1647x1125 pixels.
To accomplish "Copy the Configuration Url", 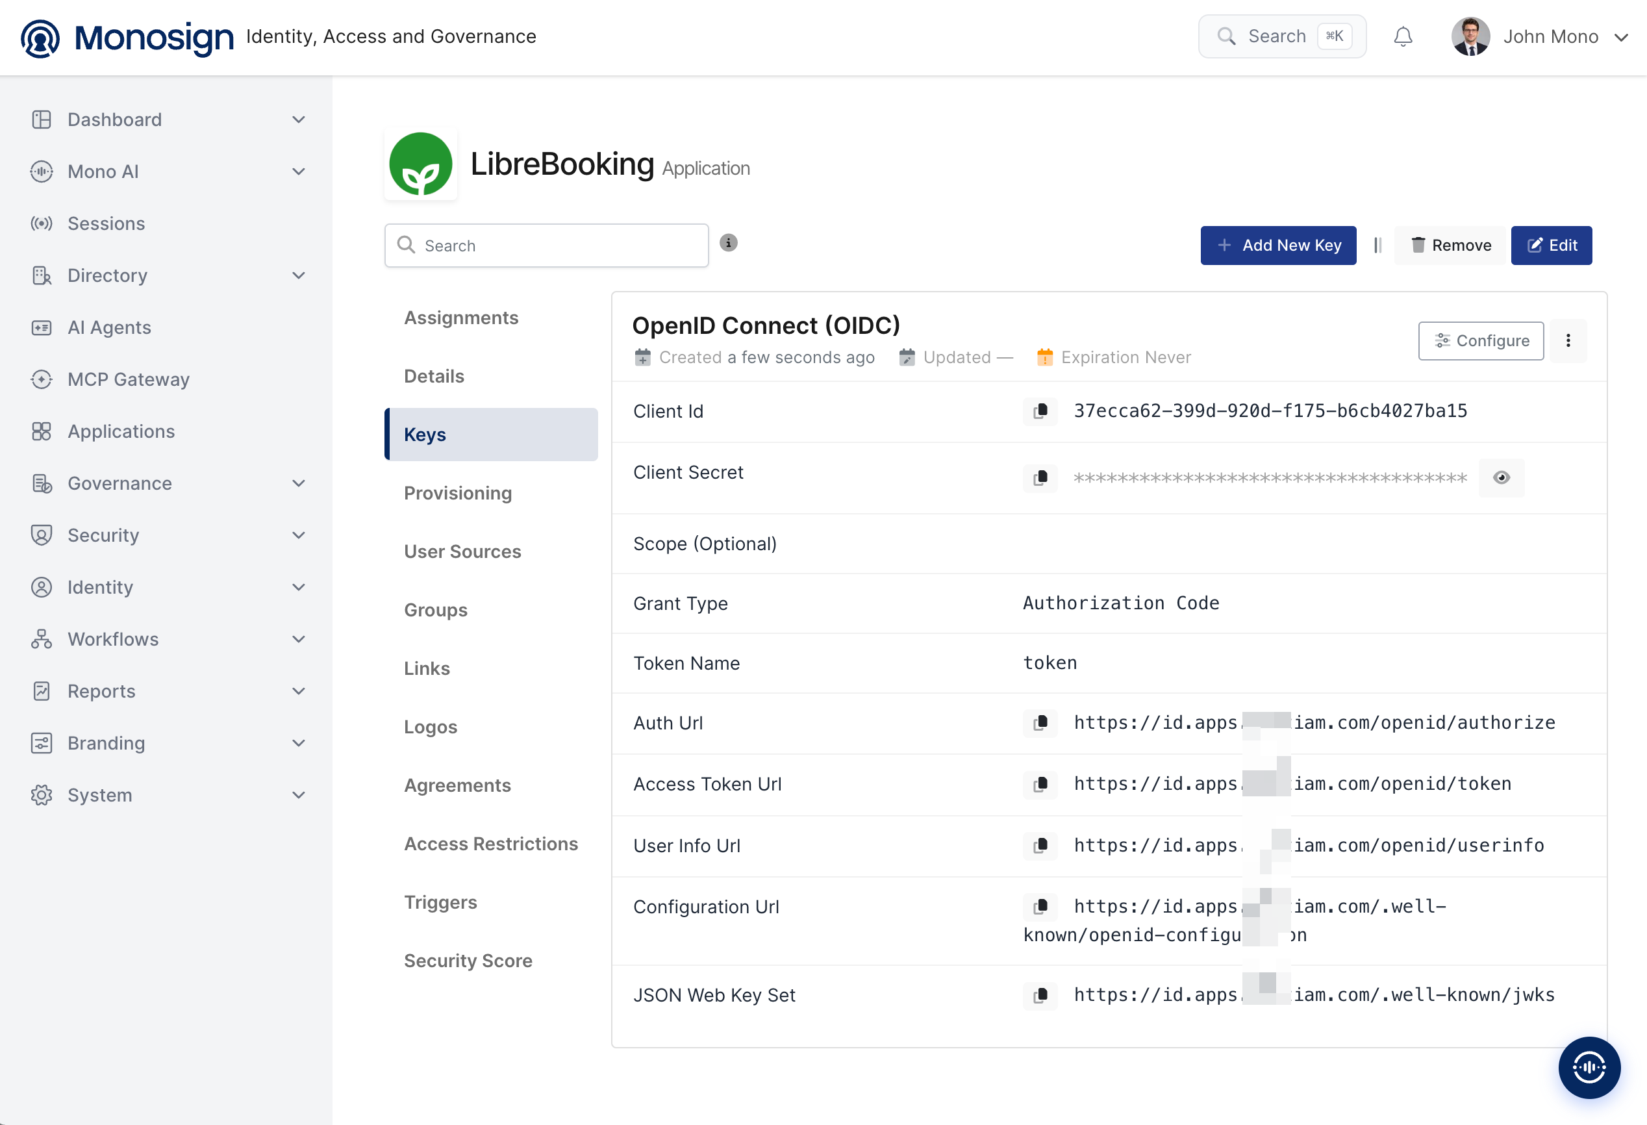I will (1040, 907).
